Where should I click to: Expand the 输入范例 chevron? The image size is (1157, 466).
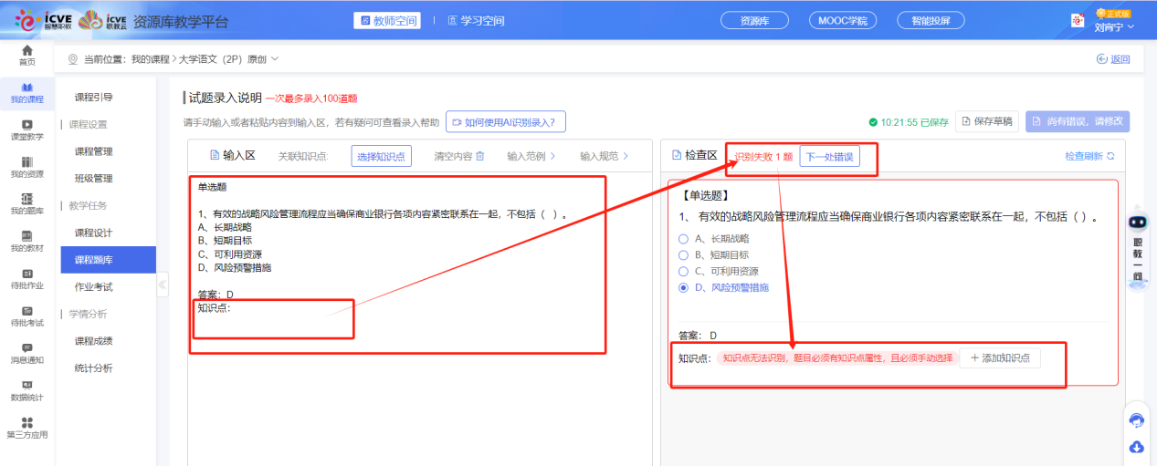(x=552, y=156)
